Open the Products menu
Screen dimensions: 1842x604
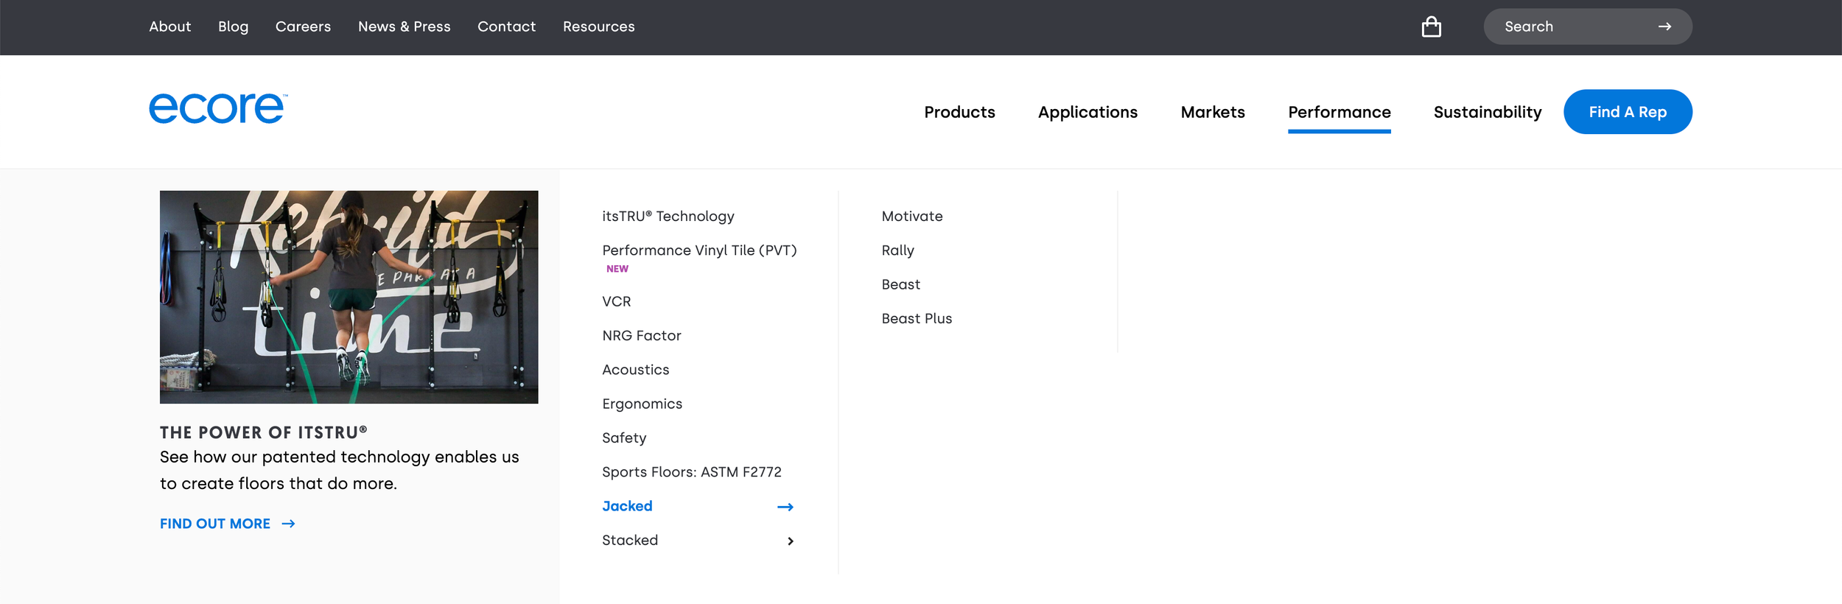coord(959,112)
